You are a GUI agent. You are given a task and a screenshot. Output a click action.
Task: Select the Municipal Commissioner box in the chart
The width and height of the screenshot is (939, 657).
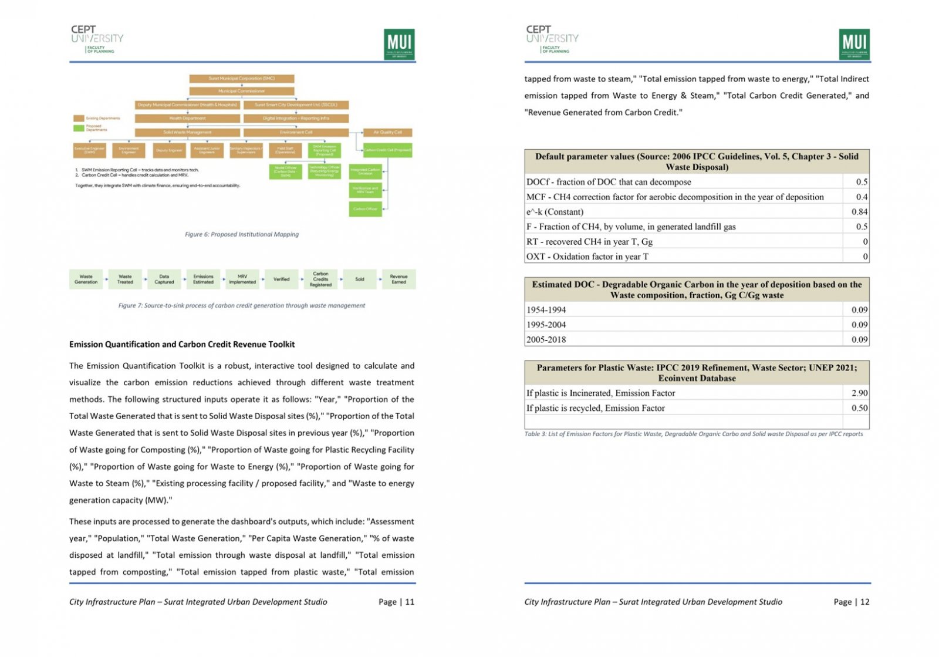point(242,91)
